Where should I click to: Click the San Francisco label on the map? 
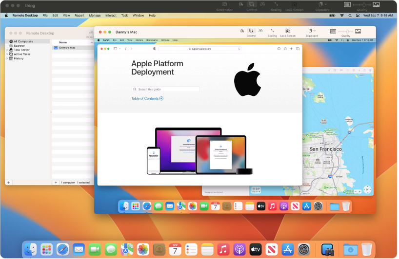tap(326, 149)
